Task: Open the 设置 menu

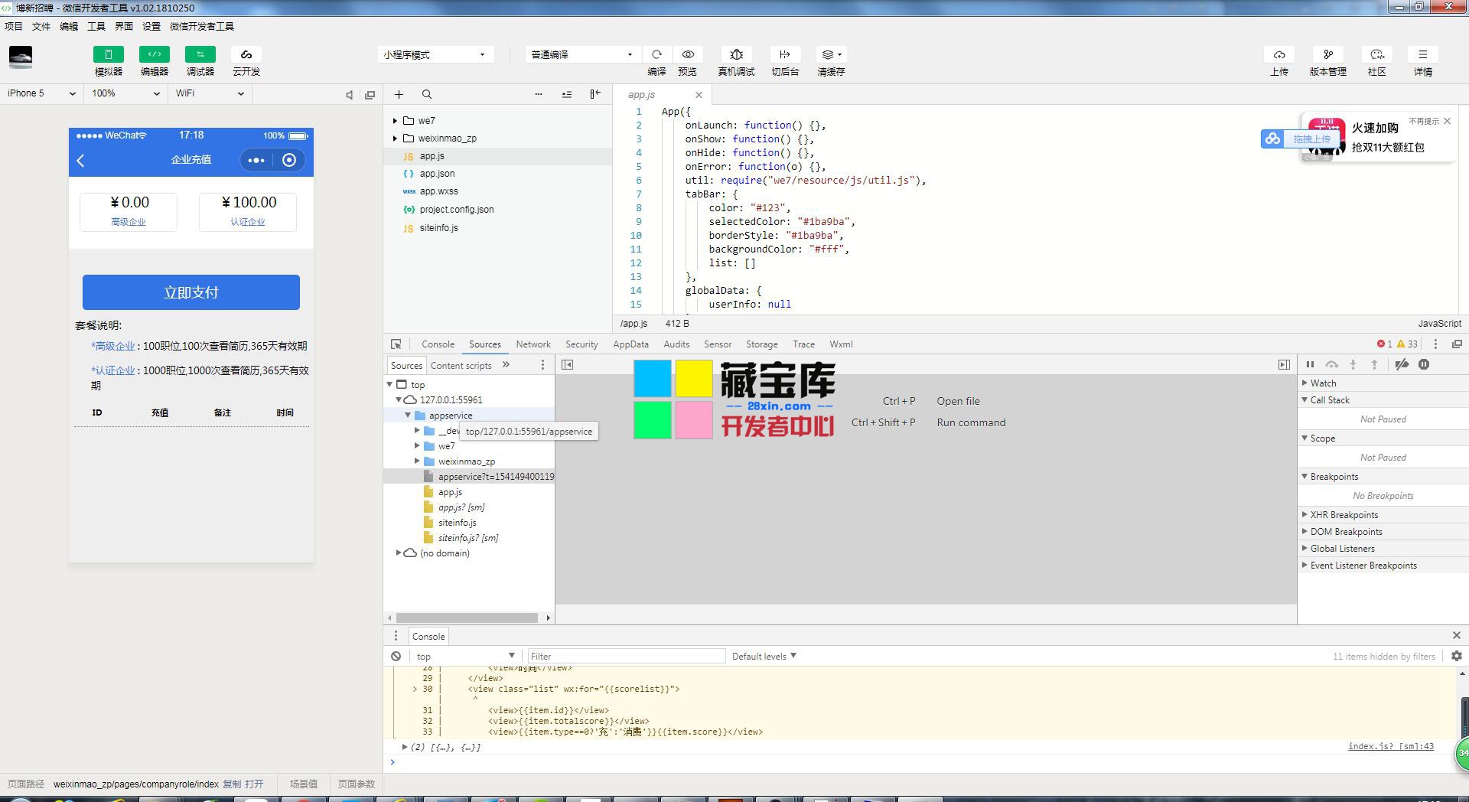Action: pos(151,26)
